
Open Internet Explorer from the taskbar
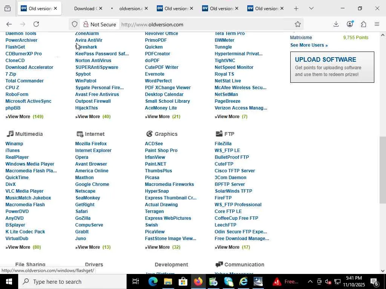(x=244, y=281)
